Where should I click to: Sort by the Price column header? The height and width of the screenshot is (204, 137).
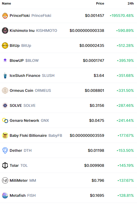coord(100,3)
